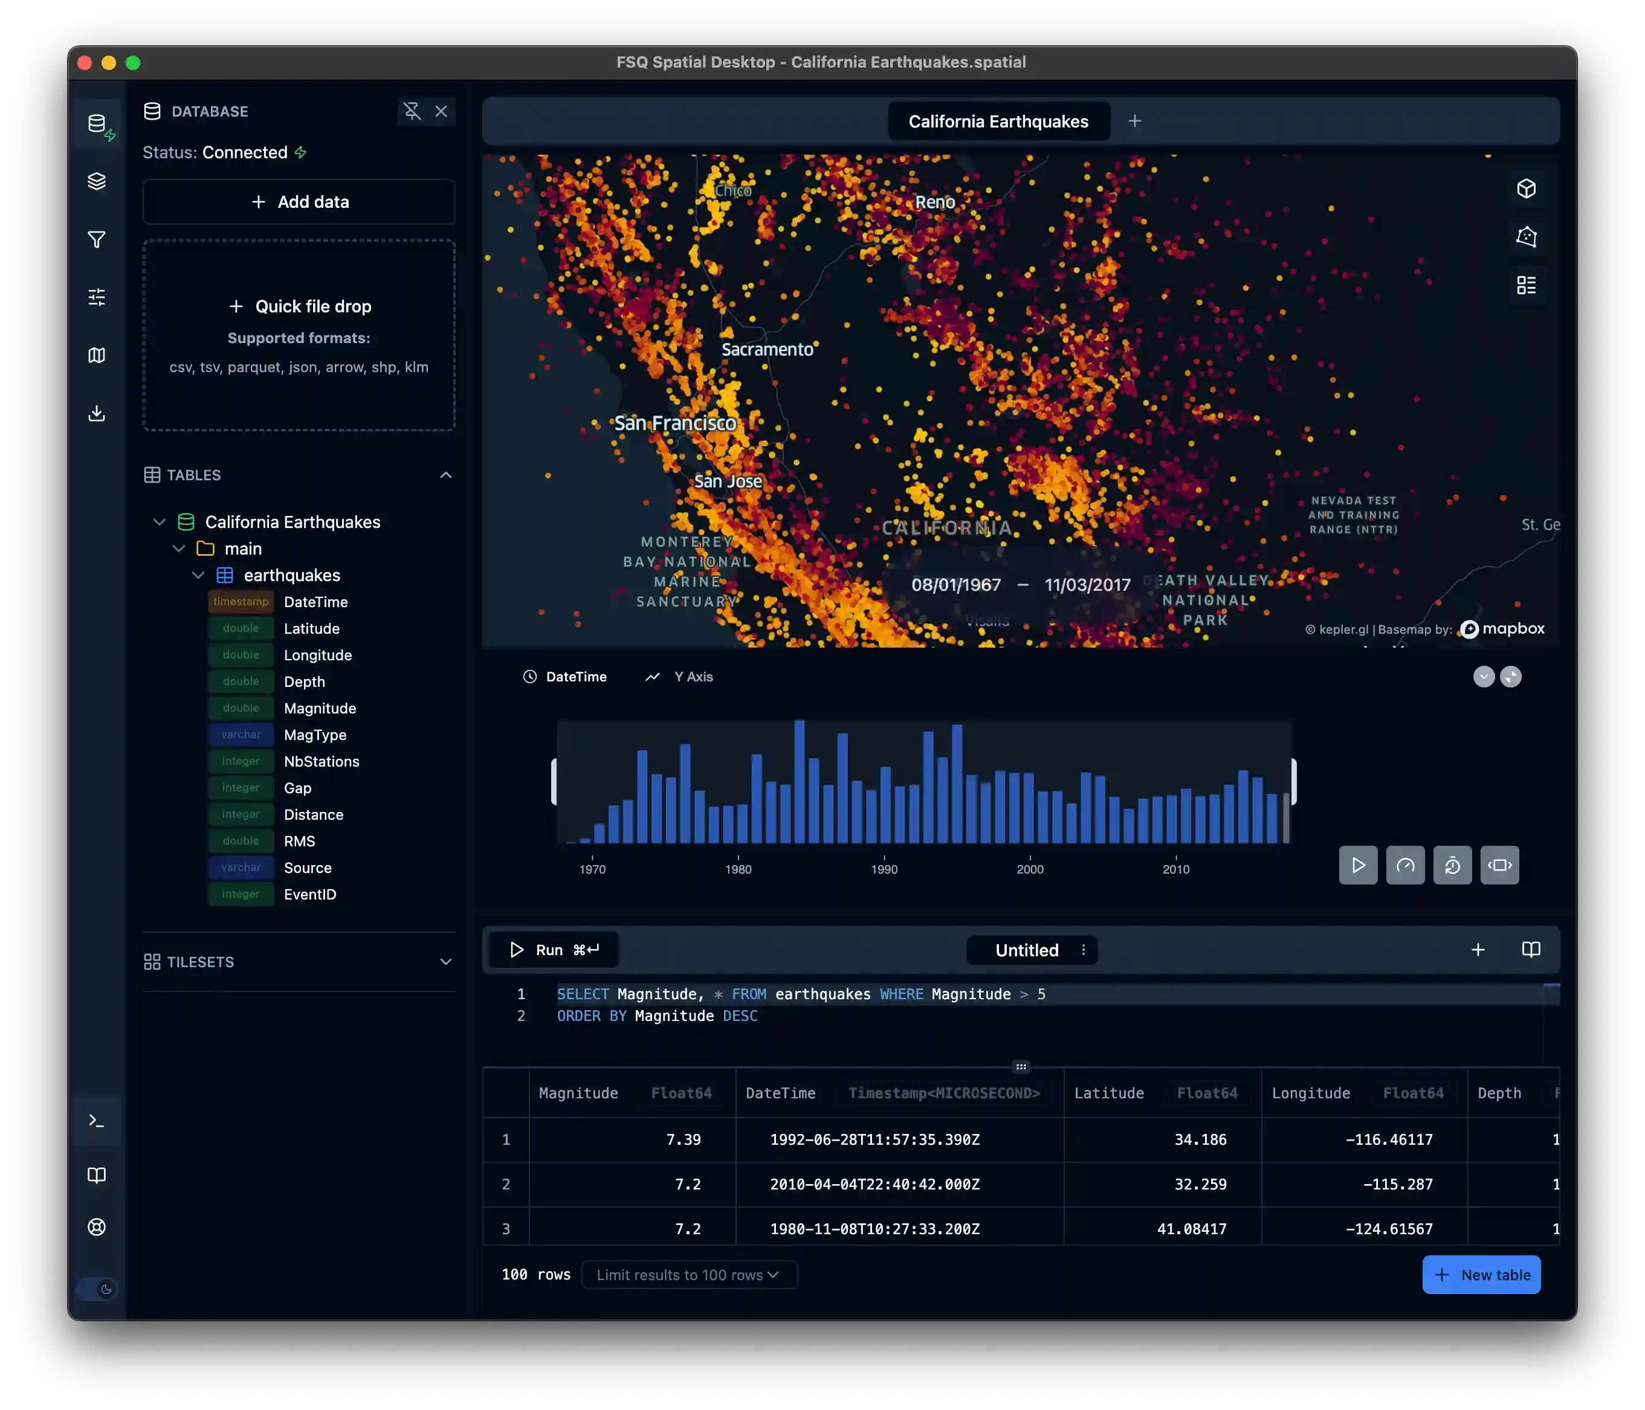The image size is (1645, 1410).
Task: Grab the right time-range slider handle
Action: click(1293, 782)
